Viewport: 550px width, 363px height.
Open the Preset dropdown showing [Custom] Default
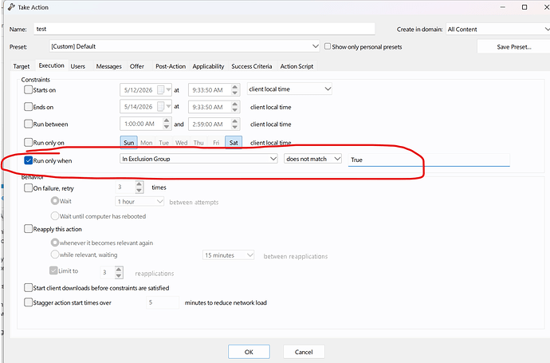[184, 46]
